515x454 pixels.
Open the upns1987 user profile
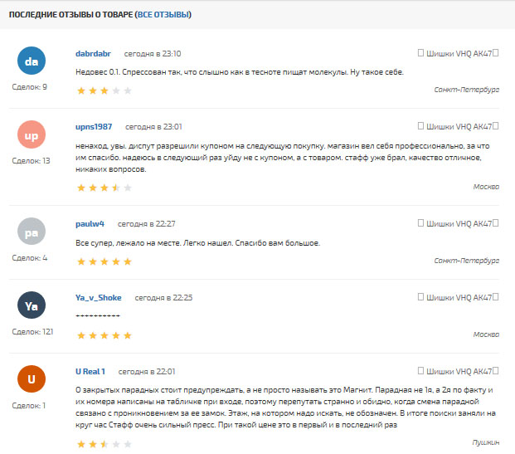(94, 127)
